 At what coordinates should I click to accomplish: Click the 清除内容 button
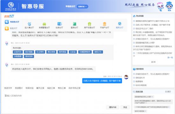(x=113, y=107)
